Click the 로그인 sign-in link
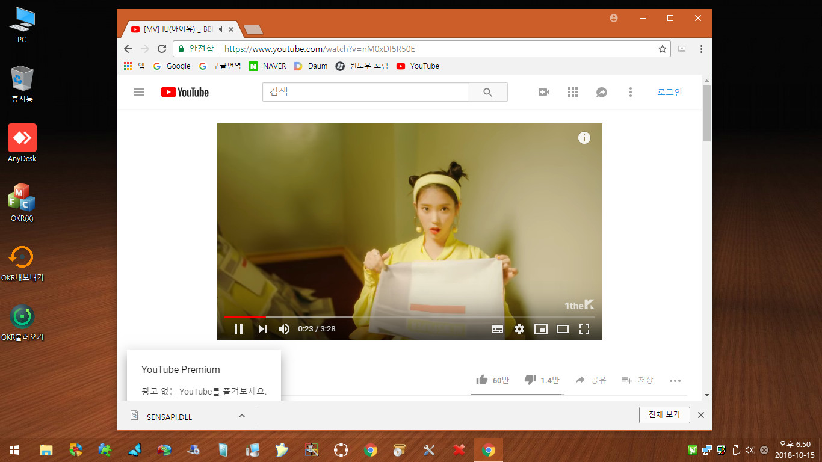 point(670,92)
